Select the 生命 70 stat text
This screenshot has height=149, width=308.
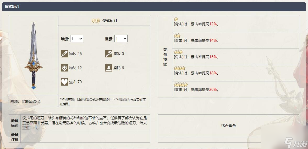75,82
